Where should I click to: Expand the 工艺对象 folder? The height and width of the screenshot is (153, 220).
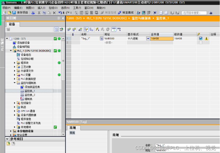[15, 67]
